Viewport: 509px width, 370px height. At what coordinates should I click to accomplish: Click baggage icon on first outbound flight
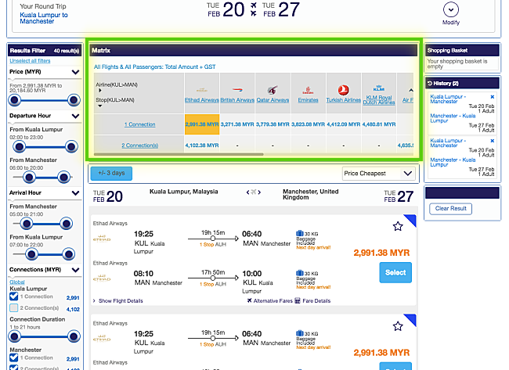pyautogui.click(x=300, y=233)
